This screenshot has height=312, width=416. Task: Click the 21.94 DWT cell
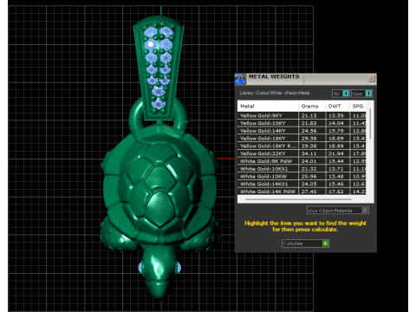coord(337,153)
